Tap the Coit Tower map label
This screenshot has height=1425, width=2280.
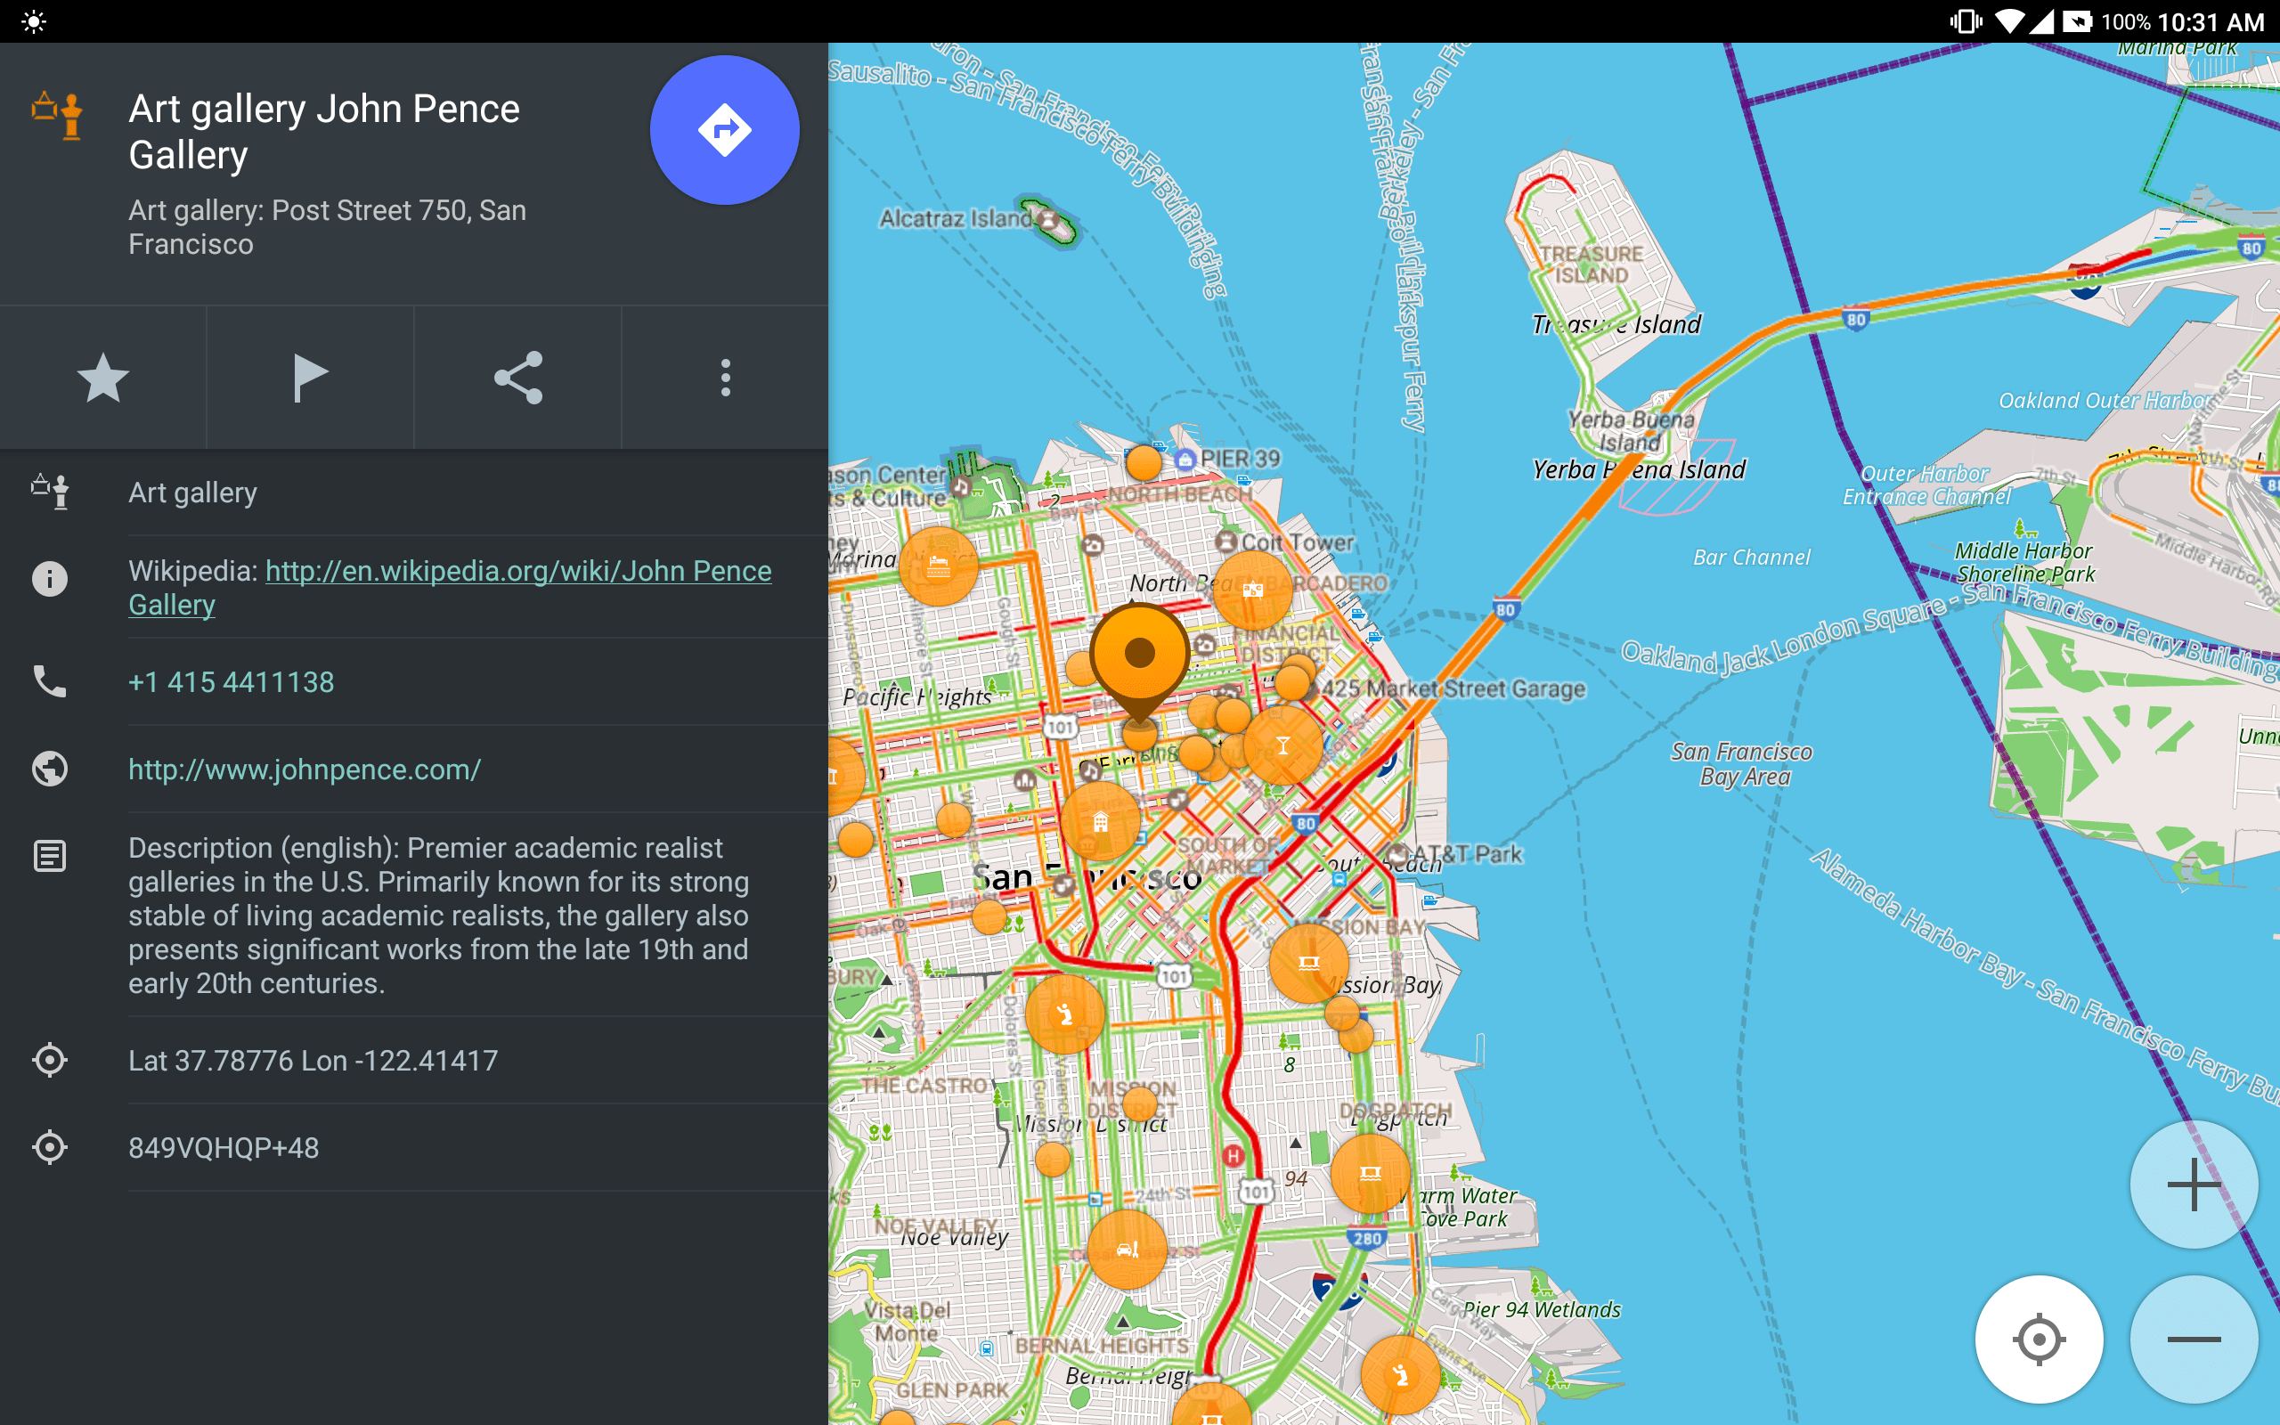pos(1297,541)
